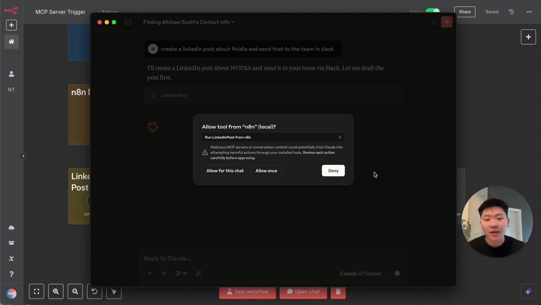The image size is (541, 305).
Task: Add a node with canvas plus button
Action: pos(528,37)
